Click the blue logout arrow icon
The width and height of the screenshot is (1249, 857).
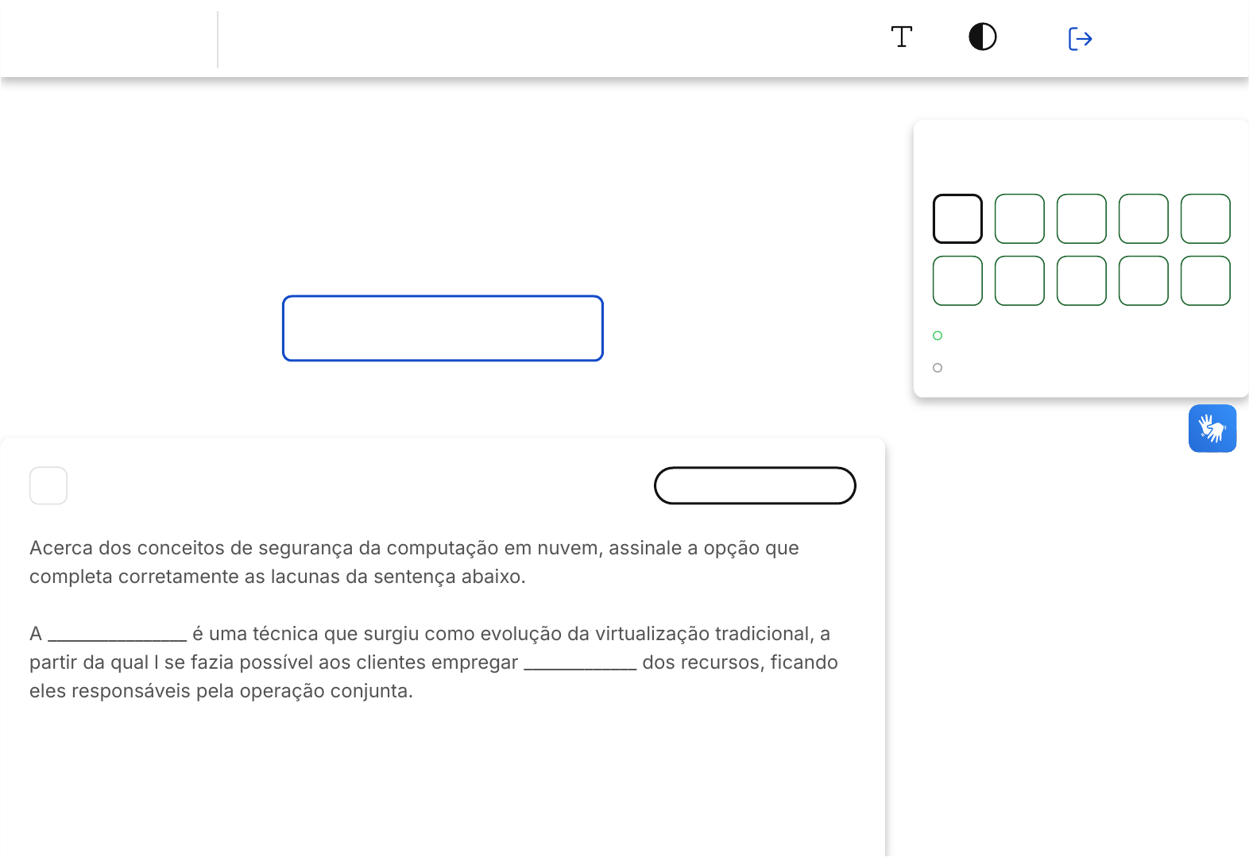[1080, 39]
